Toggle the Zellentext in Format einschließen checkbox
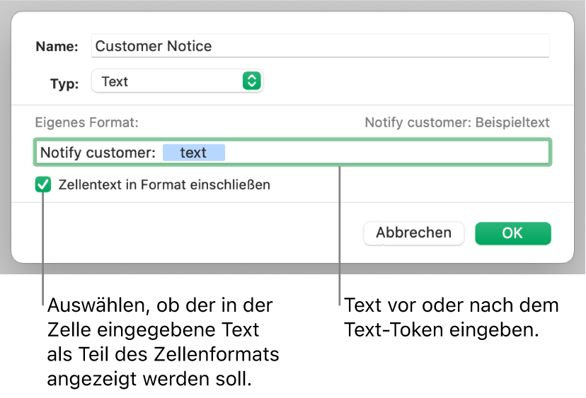586x398 pixels. point(44,185)
